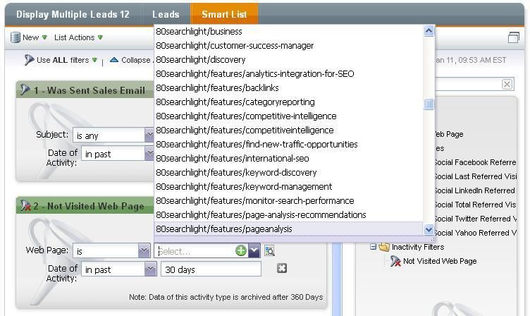Expand the Use ALL filters dropdown
530x316 pixels.
point(94,60)
